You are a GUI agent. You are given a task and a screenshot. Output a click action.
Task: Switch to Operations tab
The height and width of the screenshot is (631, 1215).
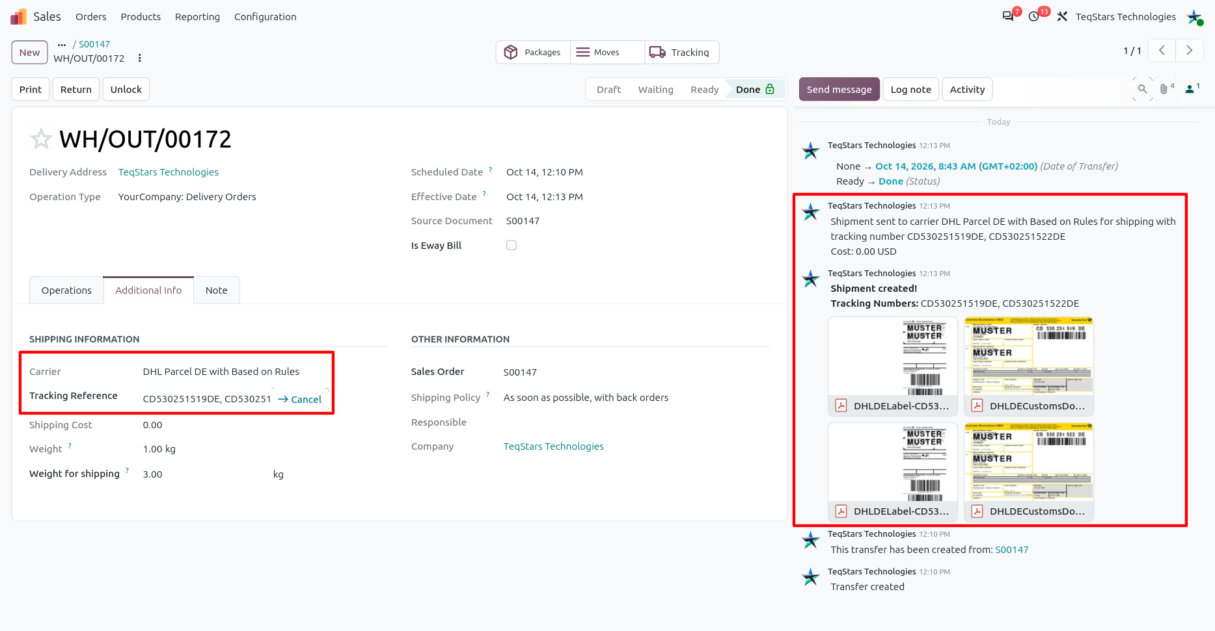tap(66, 290)
